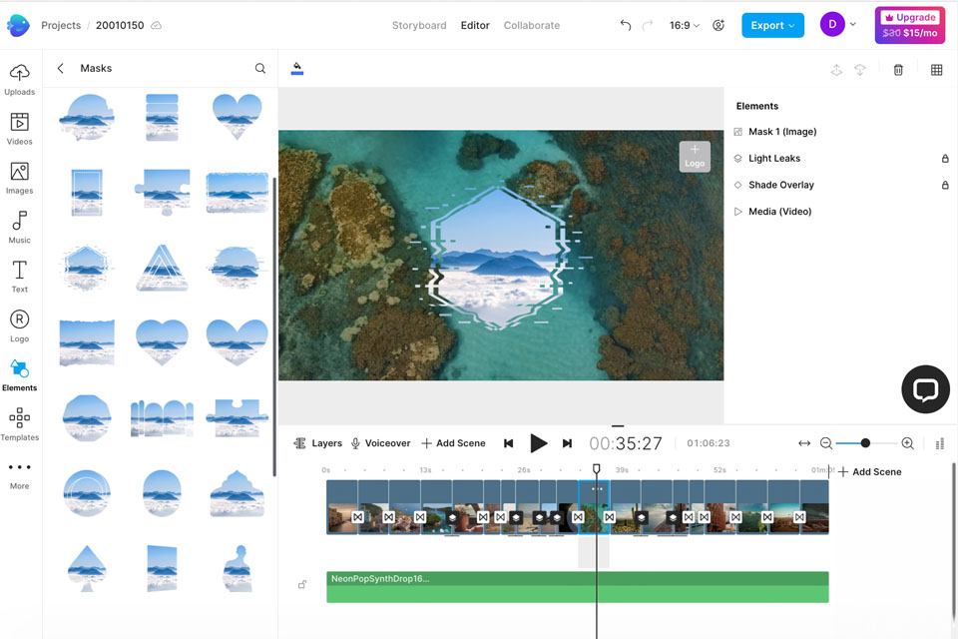This screenshot has height=639, width=958.
Task: Toggle audio track lock icon
Action: [x=302, y=584]
